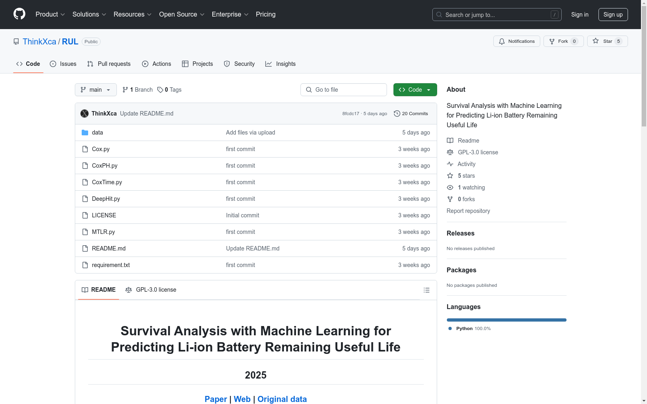The height and width of the screenshot is (404, 647).
Task: Click the scales icon beside GPL-3.0 license in About
Action: point(450,152)
